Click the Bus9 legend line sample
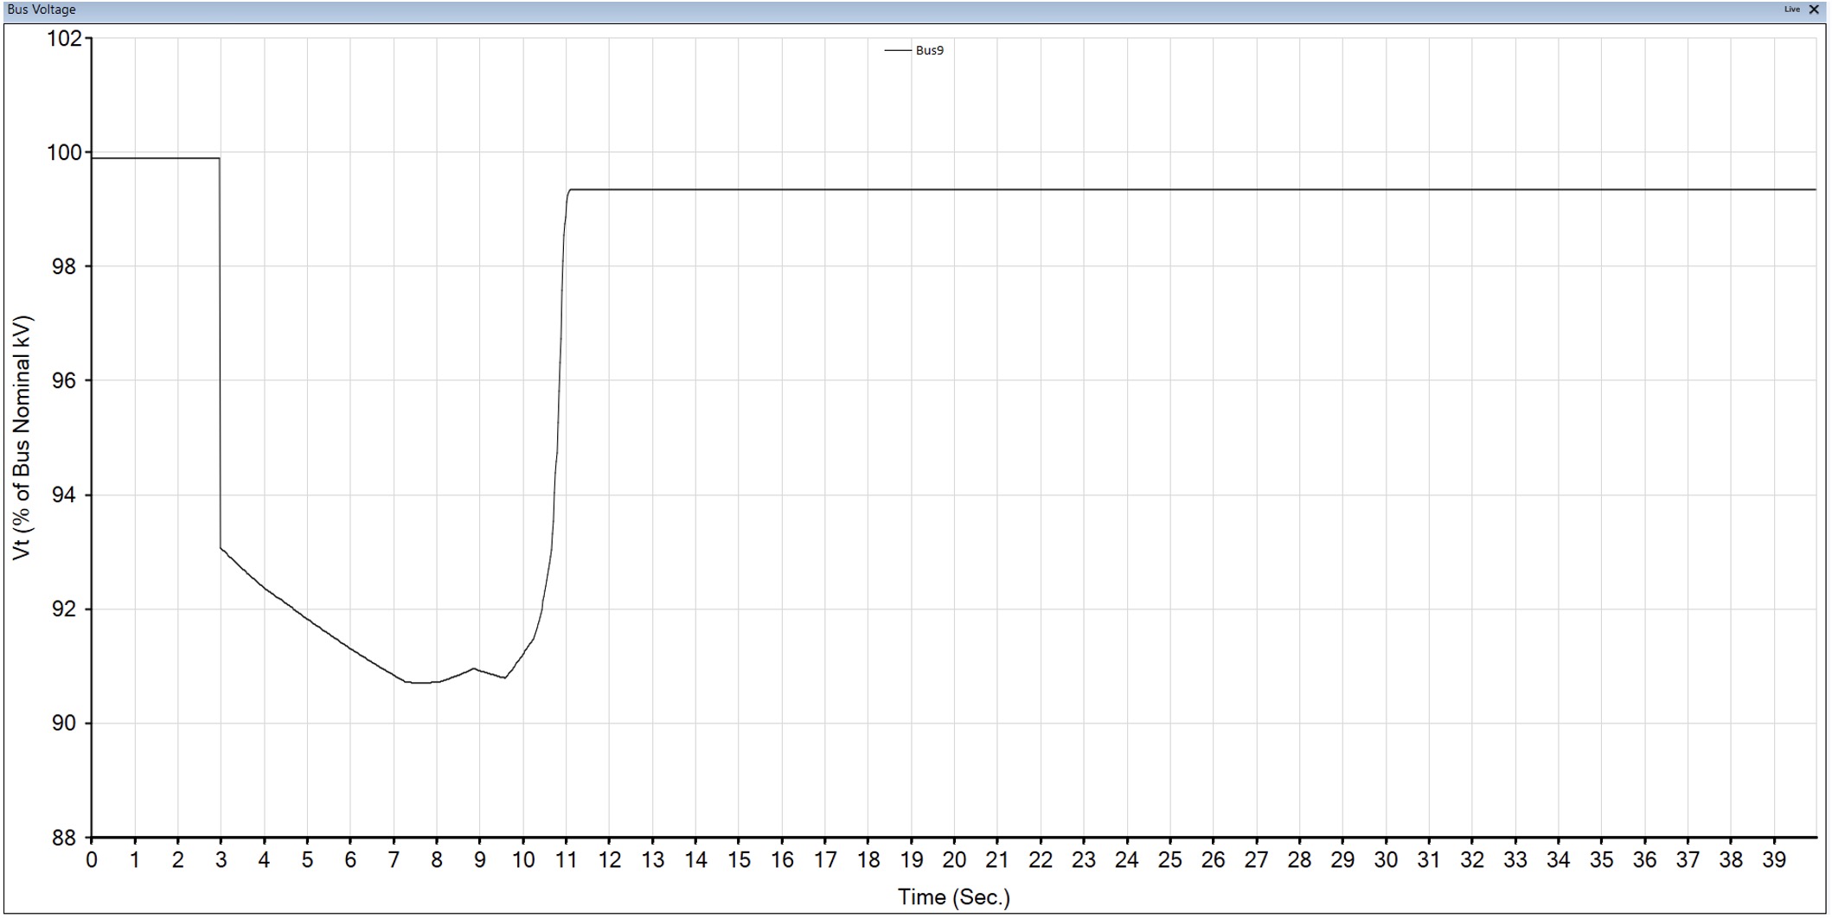 pyautogui.click(x=898, y=50)
